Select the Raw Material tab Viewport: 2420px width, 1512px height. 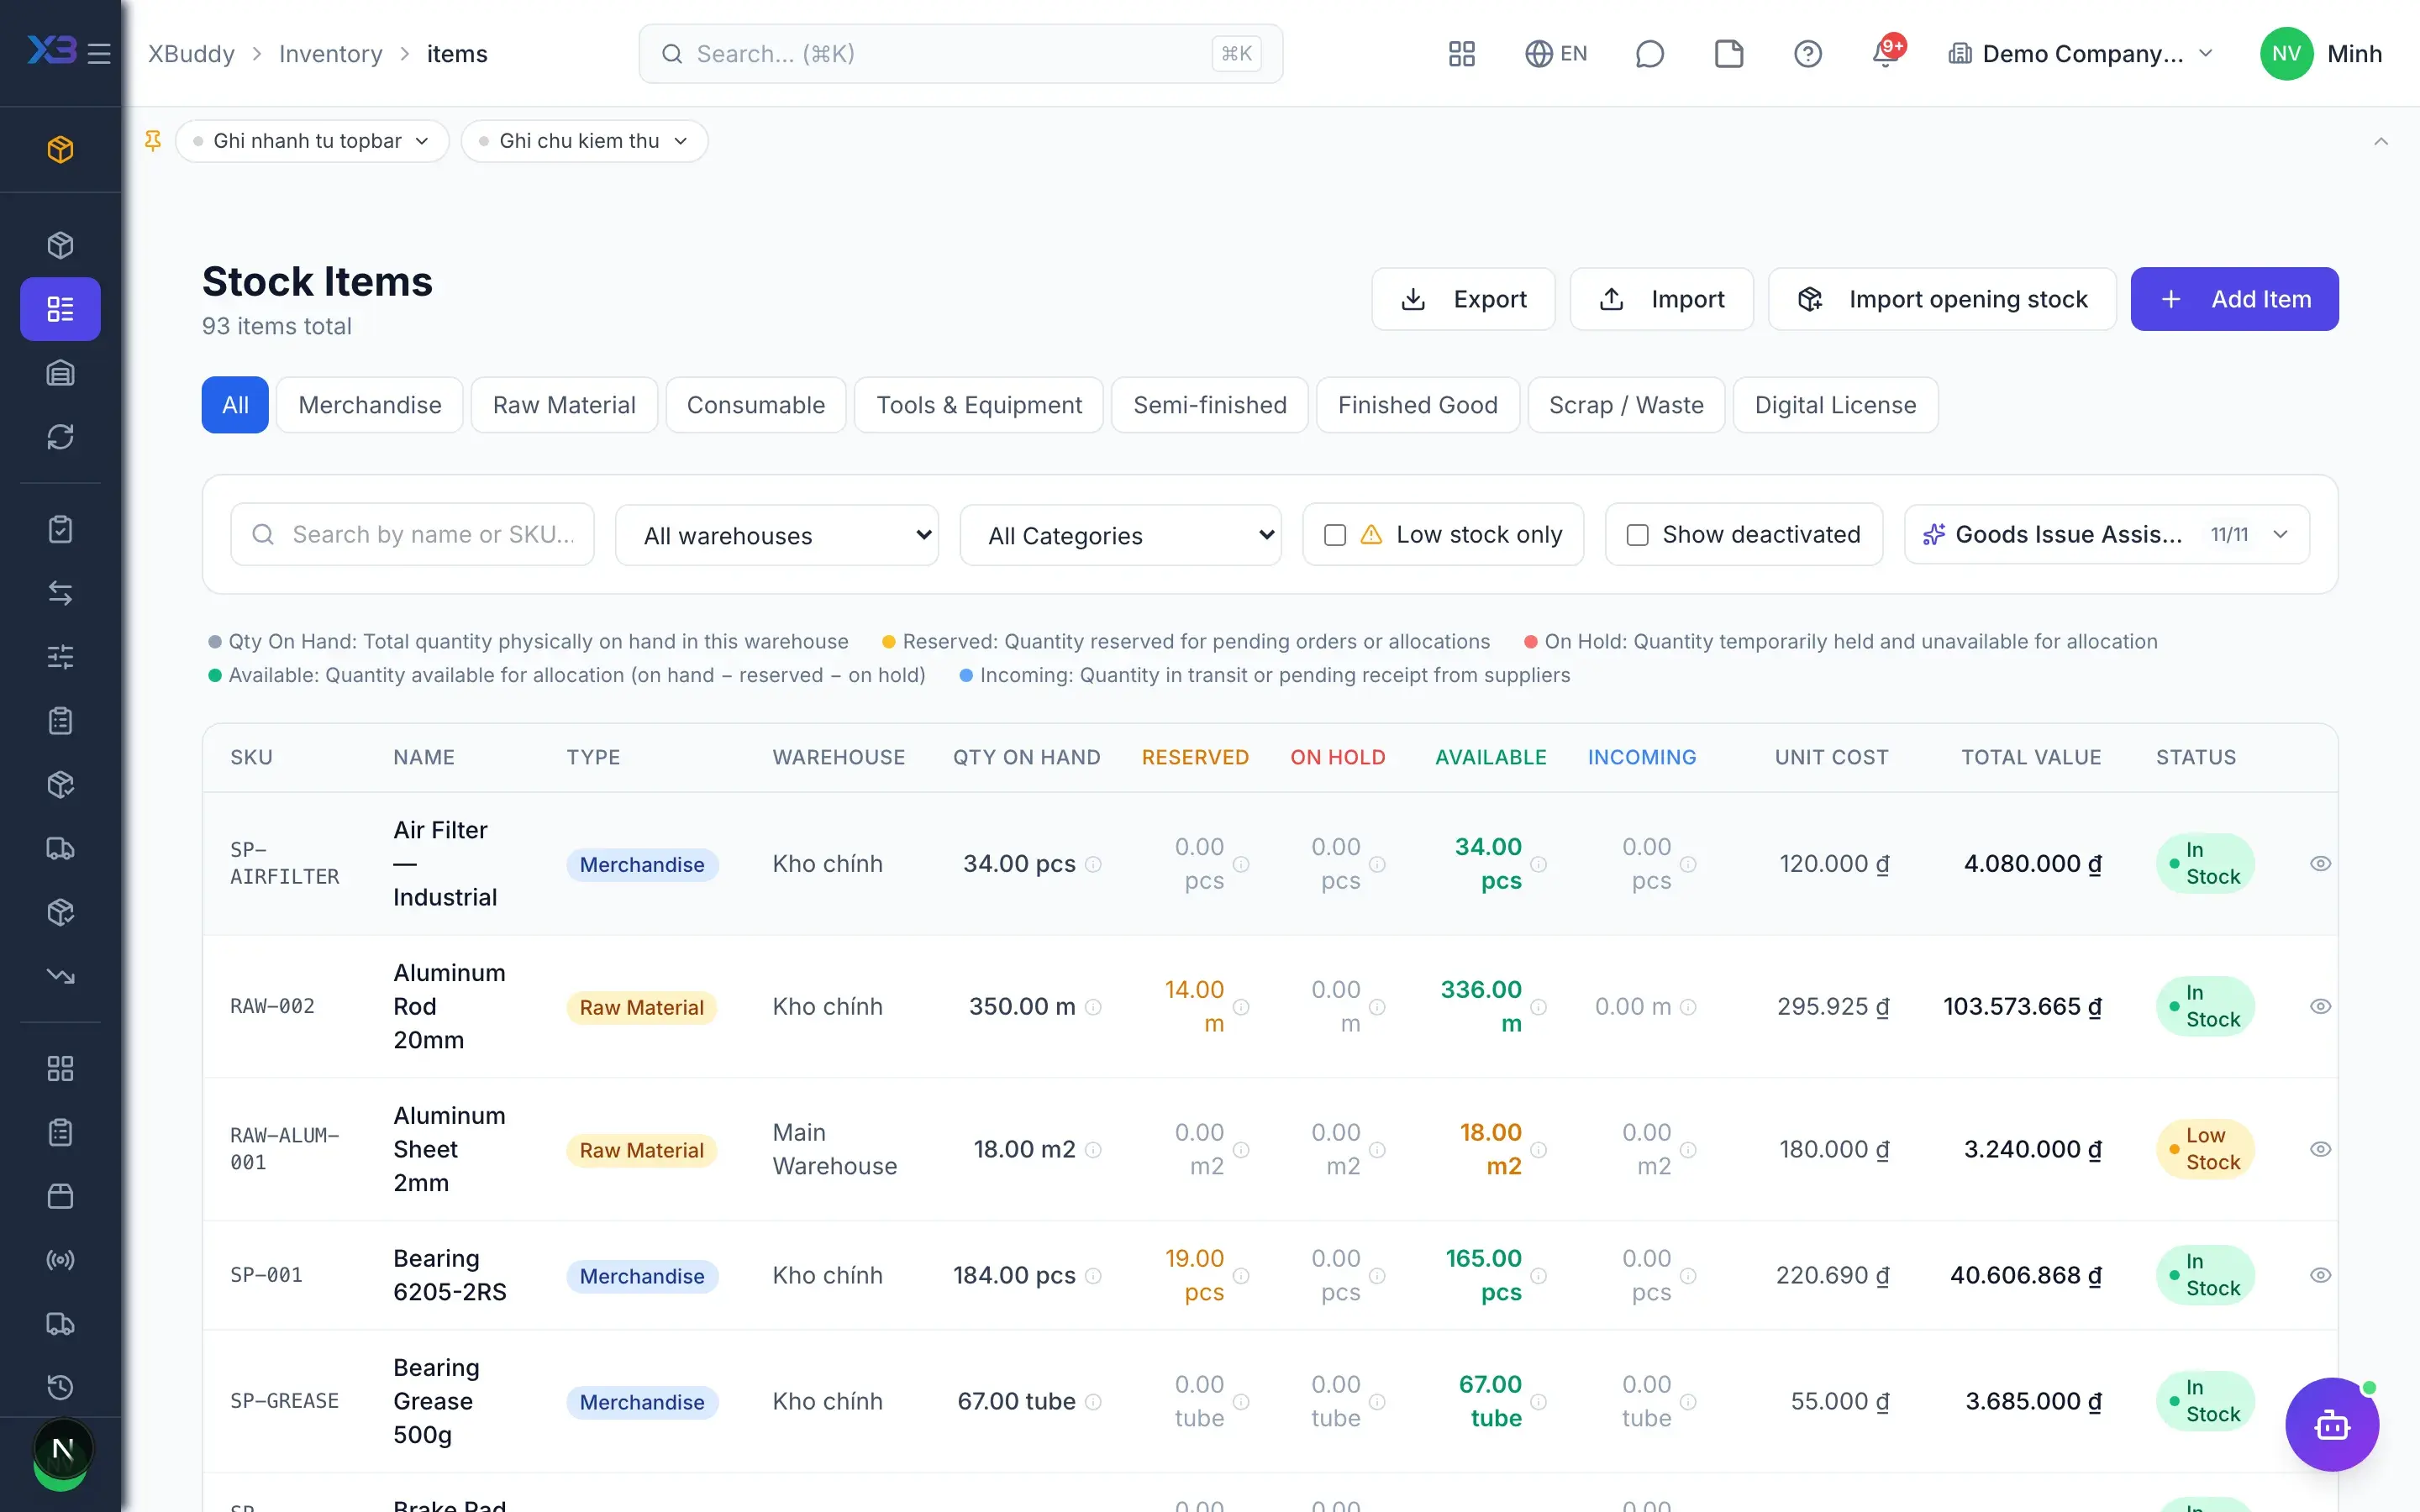tap(564, 405)
